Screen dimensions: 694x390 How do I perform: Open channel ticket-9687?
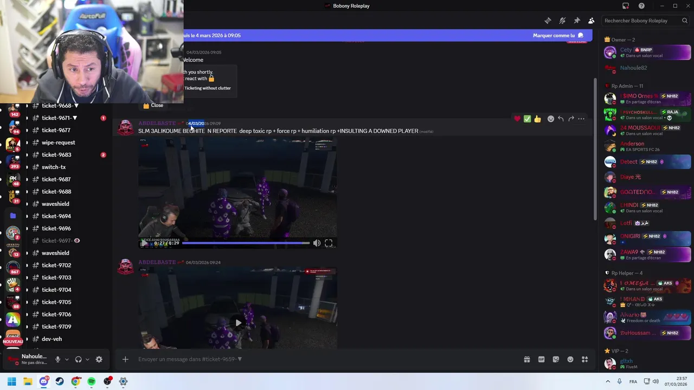pyautogui.click(x=56, y=179)
